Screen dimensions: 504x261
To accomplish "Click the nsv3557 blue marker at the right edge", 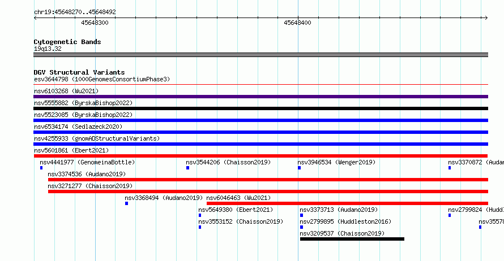I will 480,227.
